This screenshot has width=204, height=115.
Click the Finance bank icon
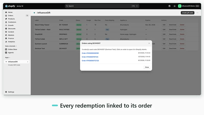click(6, 38)
